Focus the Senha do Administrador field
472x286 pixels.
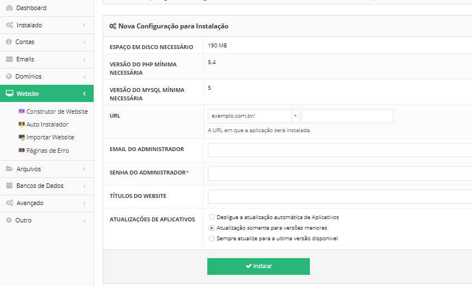click(x=339, y=173)
